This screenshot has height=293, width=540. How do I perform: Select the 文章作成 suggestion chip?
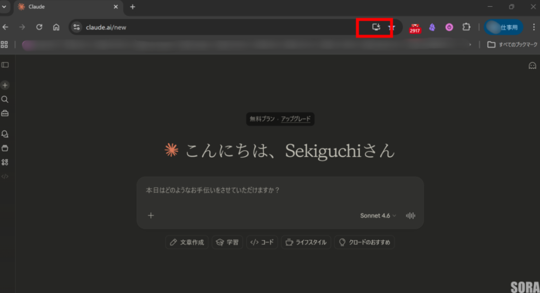187,242
